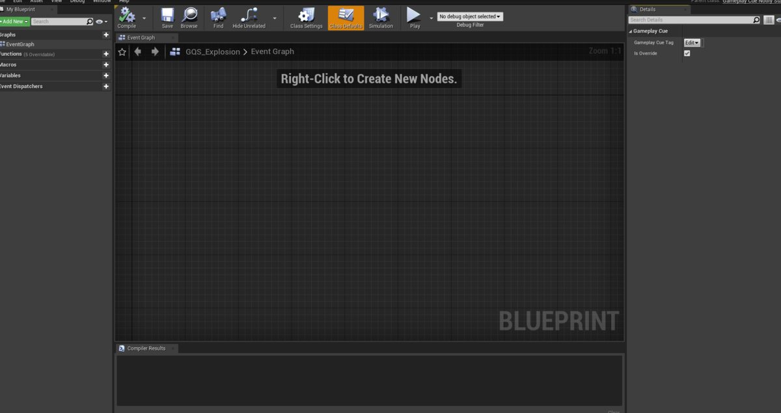Click the Class Defaults toolbar button
This screenshot has width=781, height=413.
pyautogui.click(x=346, y=18)
